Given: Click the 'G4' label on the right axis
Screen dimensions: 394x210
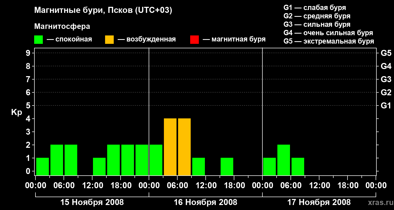Looking at the screenshot, I should click(x=386, y=66).
